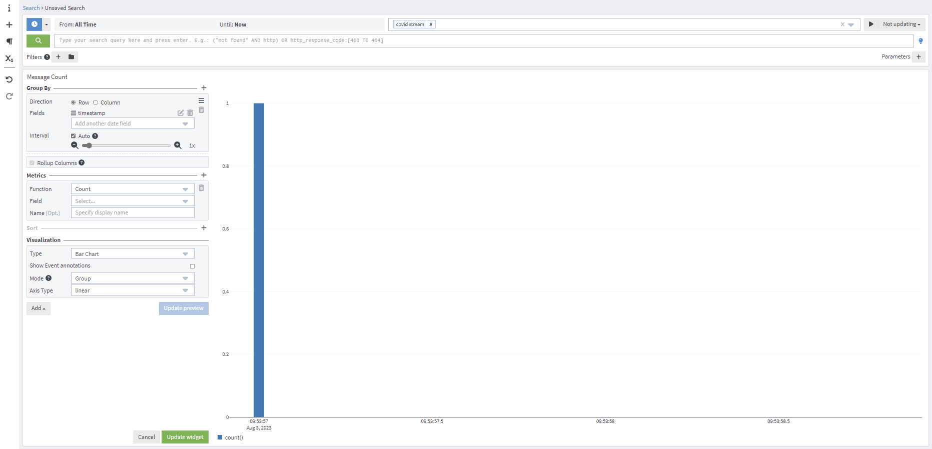
Task: Click the zoom in interval icon
Action: [178, 145]
